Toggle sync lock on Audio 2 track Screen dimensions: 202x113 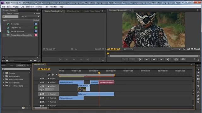click(43, 98)
